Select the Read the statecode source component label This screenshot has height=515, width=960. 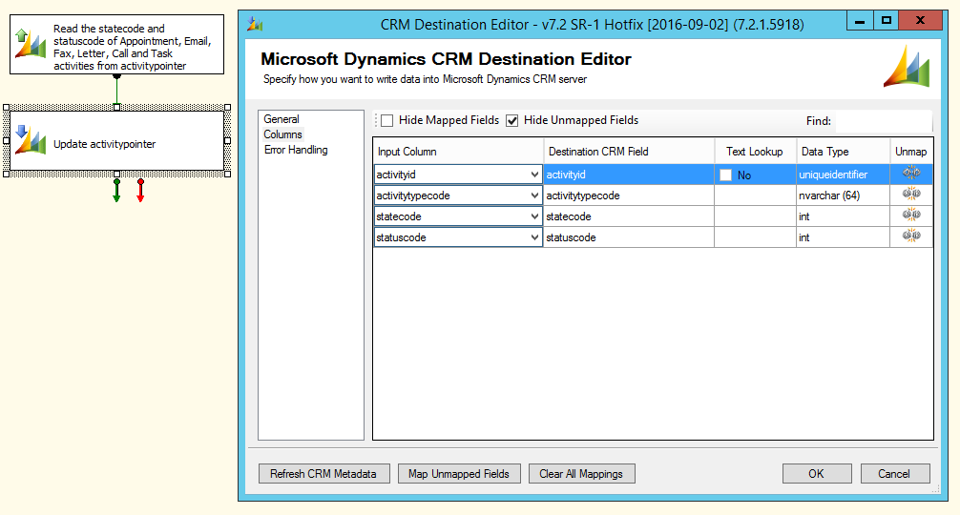click(x=133, y=47)
